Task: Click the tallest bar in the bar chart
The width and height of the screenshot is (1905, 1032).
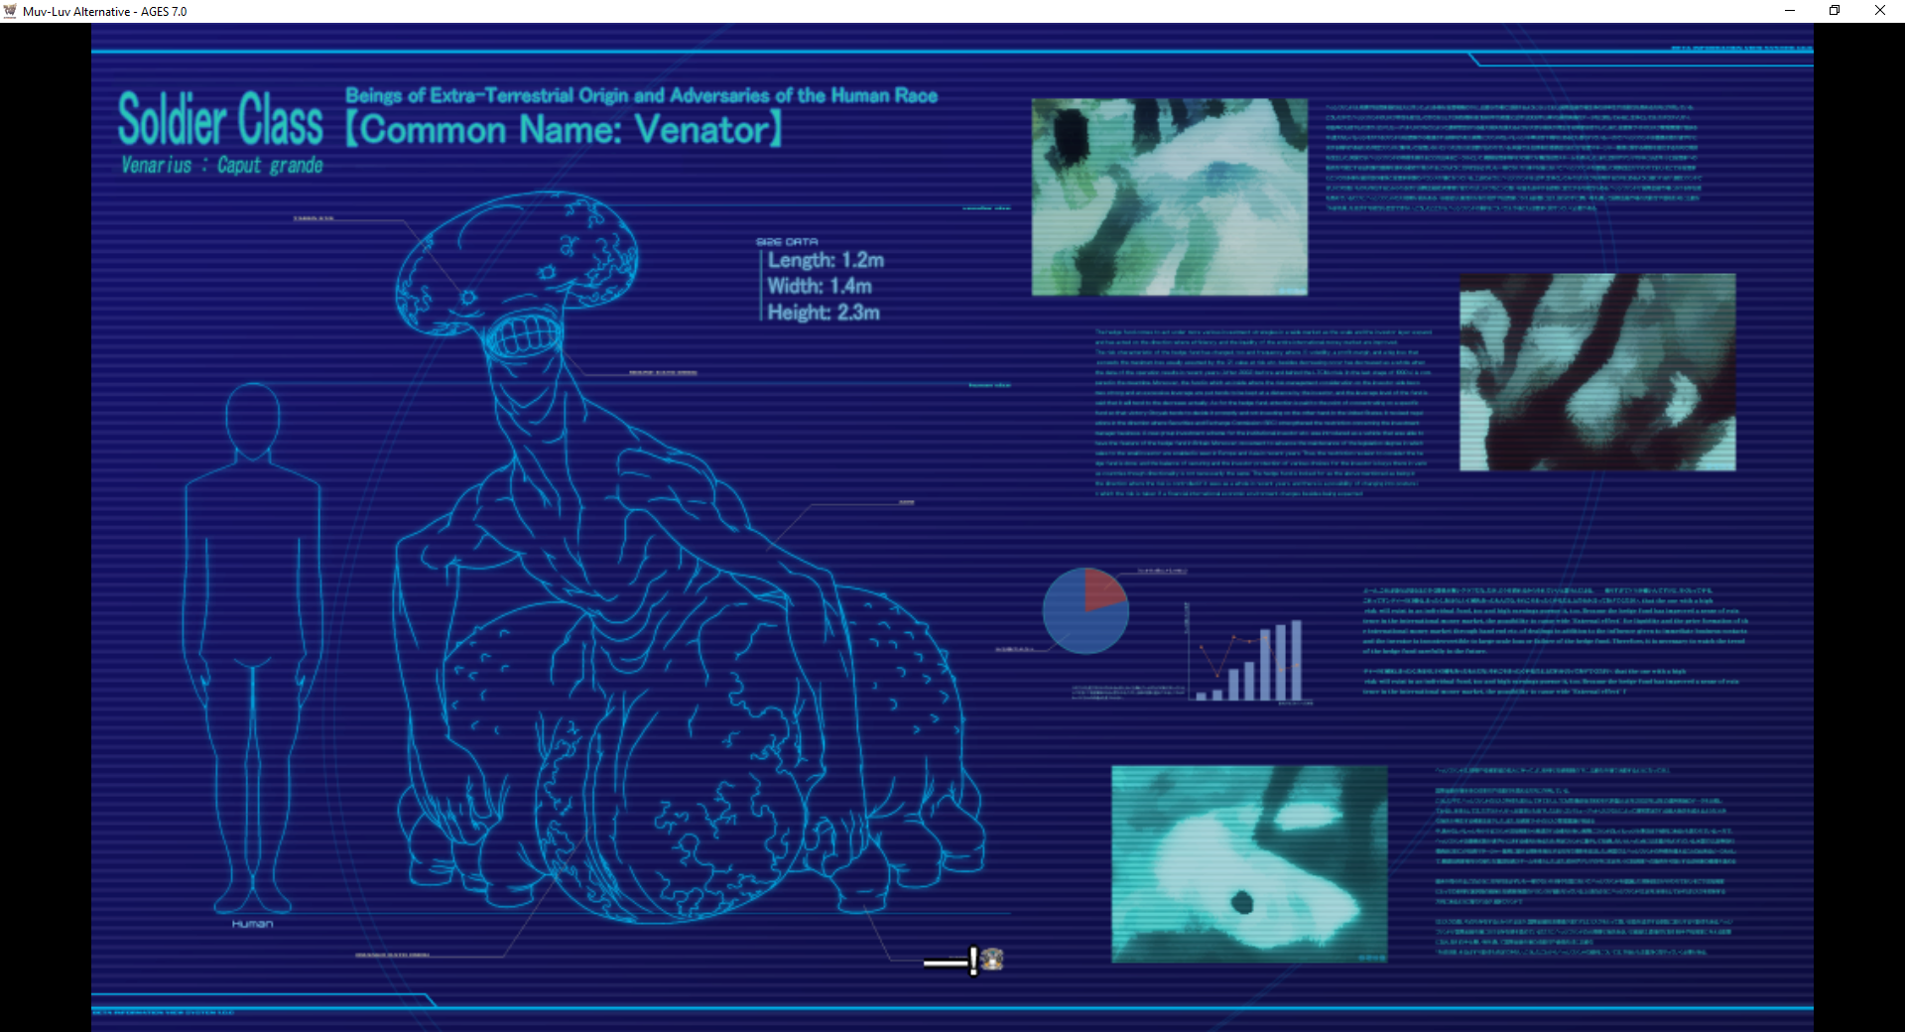Action: coord(1296,660)
